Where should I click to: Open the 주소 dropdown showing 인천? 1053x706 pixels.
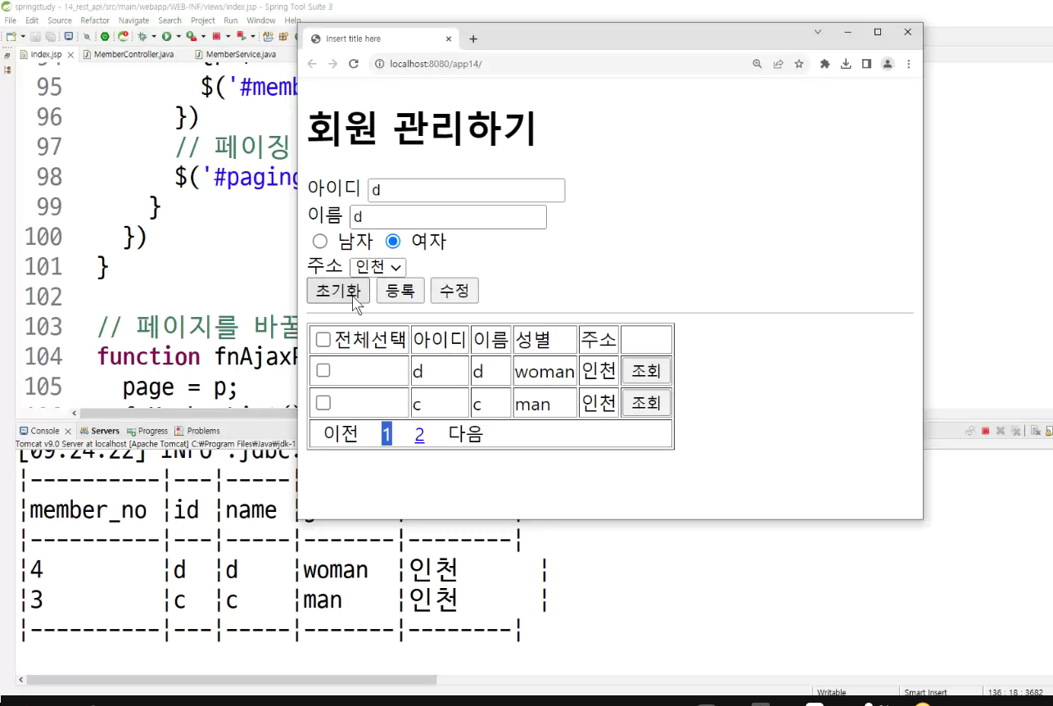tap(377, 267)
